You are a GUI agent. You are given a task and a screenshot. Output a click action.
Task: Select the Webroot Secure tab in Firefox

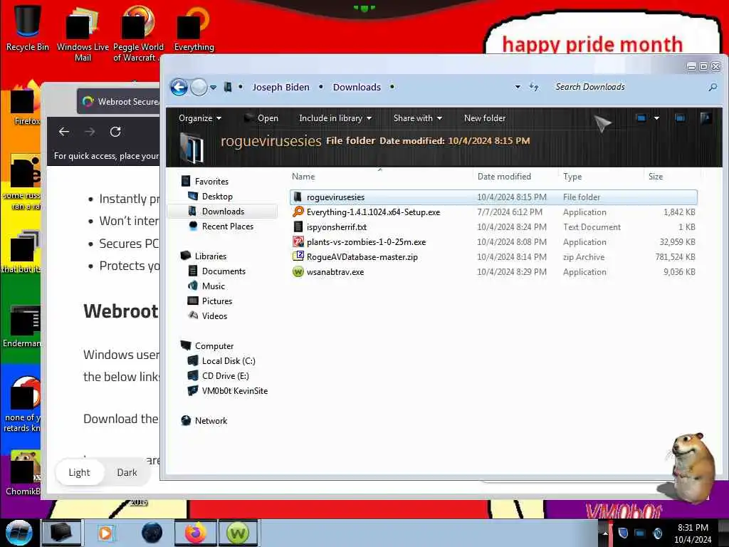click(120, 101)
